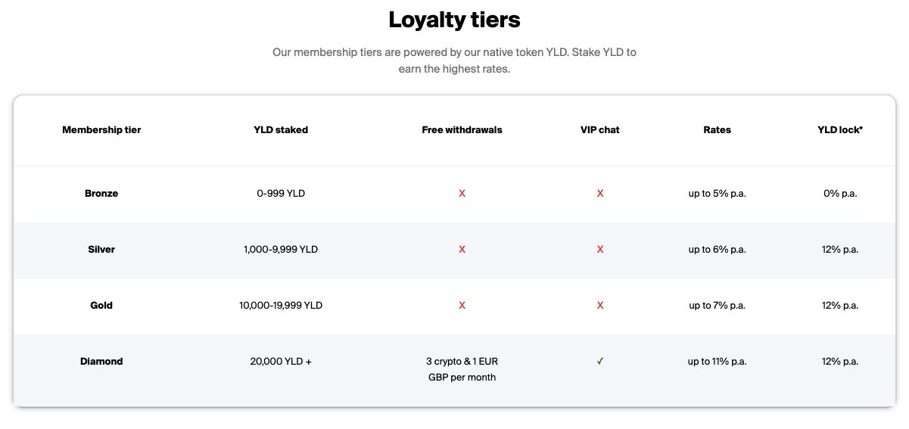Click the VIP chat column header
Screen dimensions: 909x429
(x=600, y=130)
